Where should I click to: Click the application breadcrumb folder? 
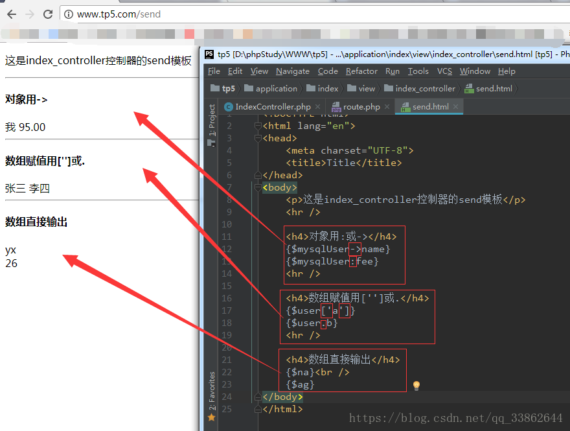pos(271,88)
